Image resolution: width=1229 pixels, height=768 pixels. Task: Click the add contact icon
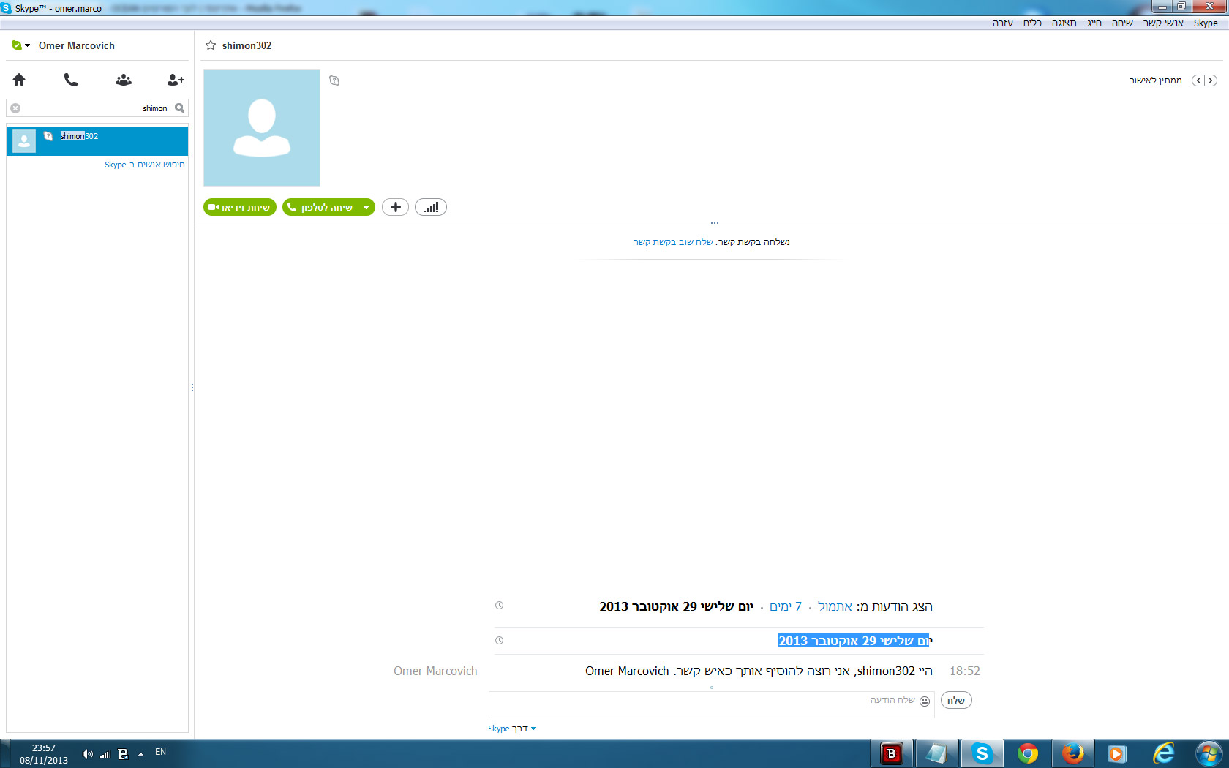(x=176, y=80)
